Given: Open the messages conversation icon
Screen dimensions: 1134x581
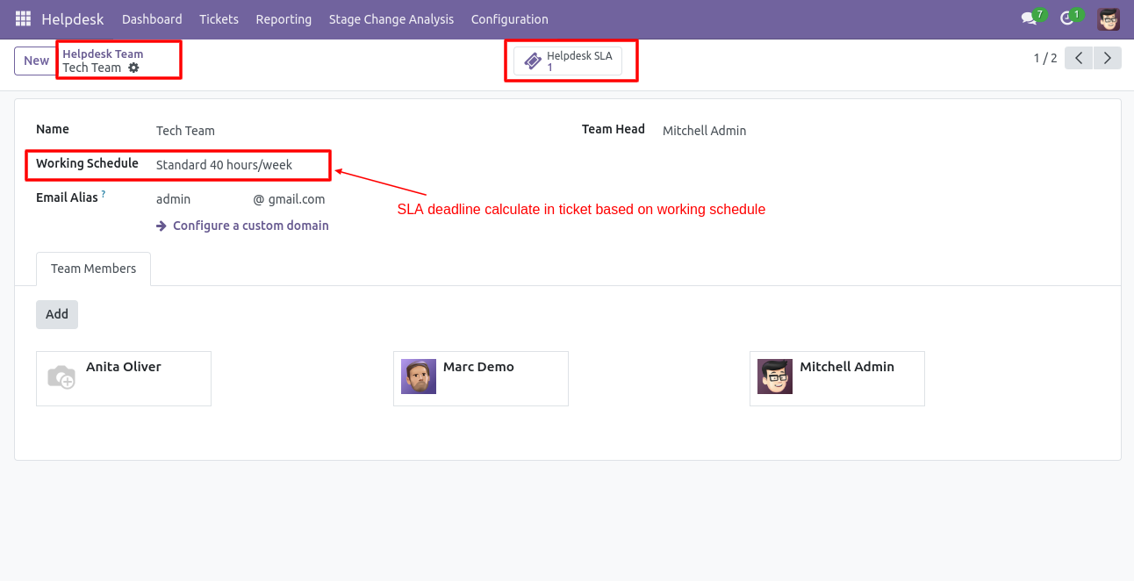Looking at the screenshot, I should [x=1029, y=18].
